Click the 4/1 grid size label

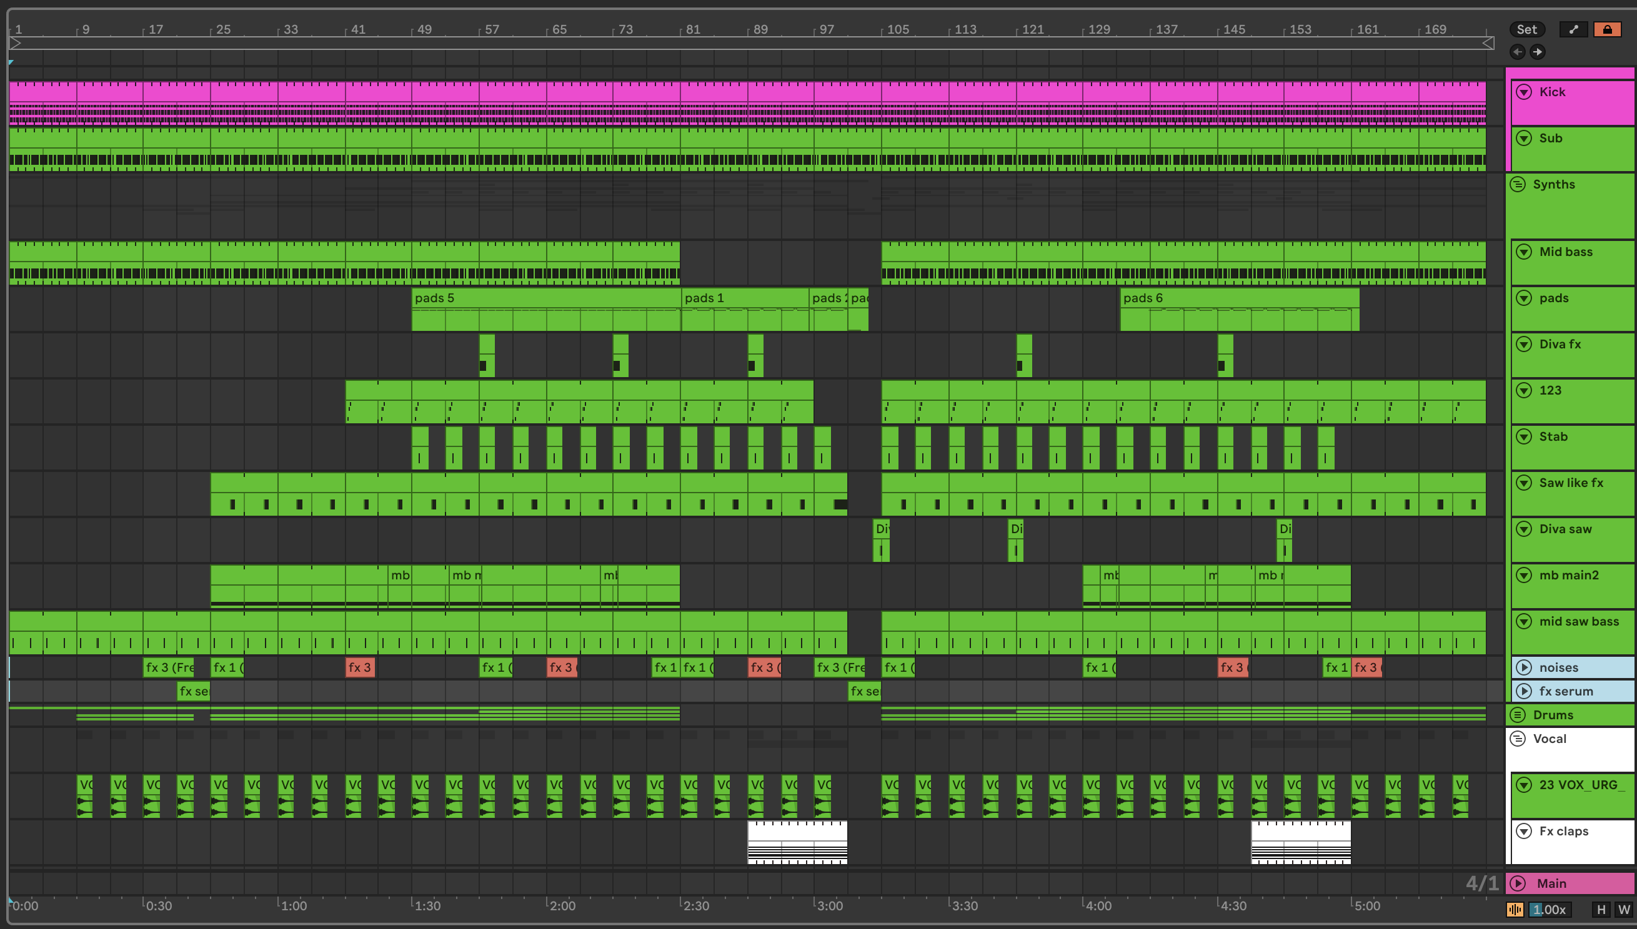pos(1481,883)
